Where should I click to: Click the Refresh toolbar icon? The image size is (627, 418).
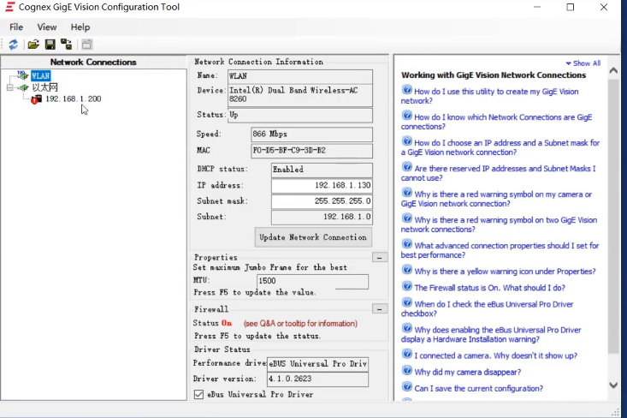coord(13,45)
